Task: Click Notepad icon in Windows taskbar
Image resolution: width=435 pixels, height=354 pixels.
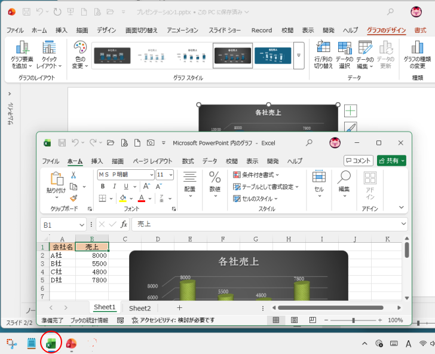Action: [31, 344]
